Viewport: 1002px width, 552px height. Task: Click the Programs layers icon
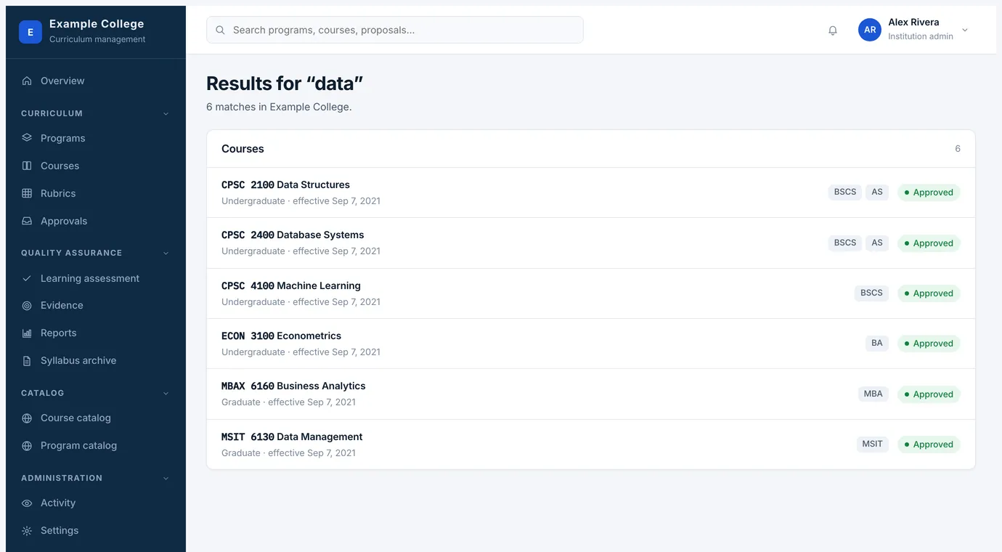[27, 138]
